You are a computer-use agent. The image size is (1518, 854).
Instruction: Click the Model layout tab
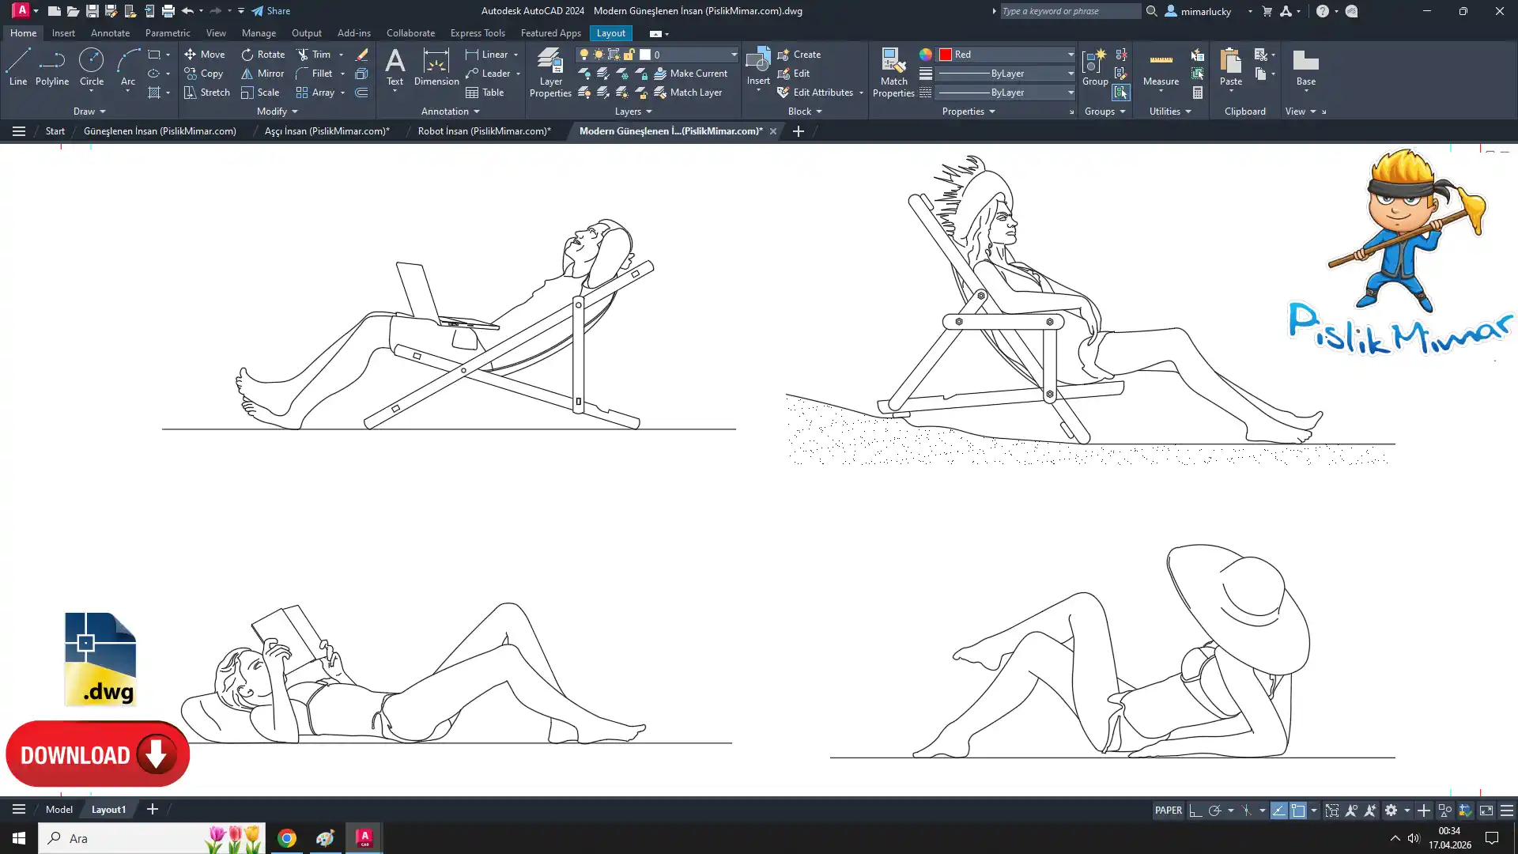pyautogui.click(x=59, y=810)
